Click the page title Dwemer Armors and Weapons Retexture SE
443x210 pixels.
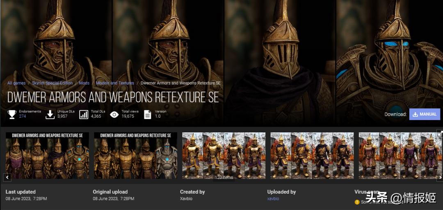coord(113,97)
